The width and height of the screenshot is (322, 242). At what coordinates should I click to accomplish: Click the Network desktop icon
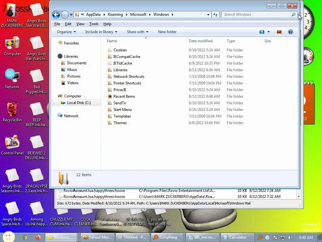[x=12, y=79]
